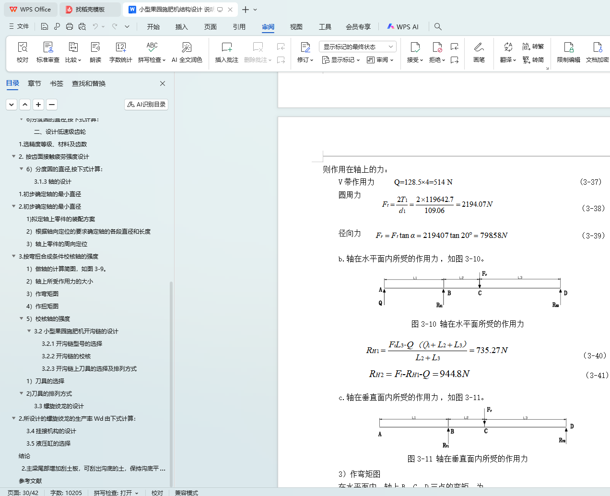Open a new tab with plus button
The width and height of the screenshot is (610, 496).
[x=246, y=10]
